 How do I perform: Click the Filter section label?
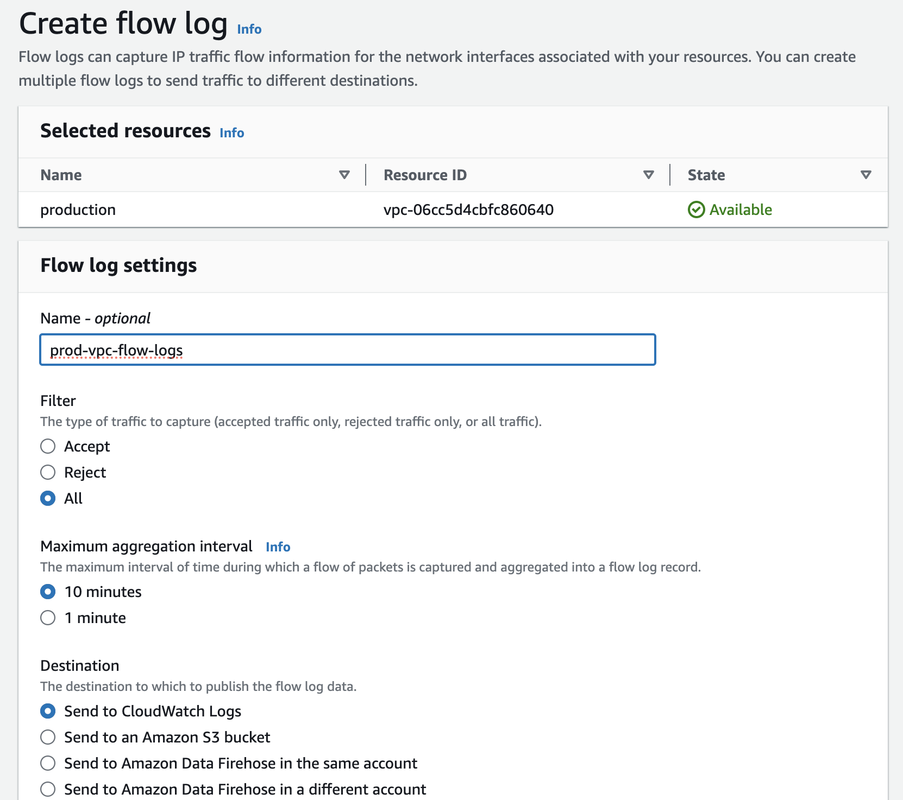coord(58,401)
